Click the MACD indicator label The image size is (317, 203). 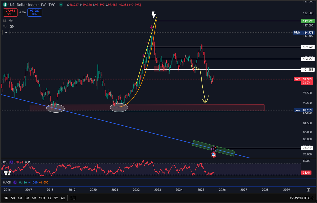(x=7, y=182)
